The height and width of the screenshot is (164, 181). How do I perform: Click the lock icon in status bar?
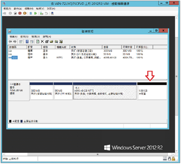[173, 159]
